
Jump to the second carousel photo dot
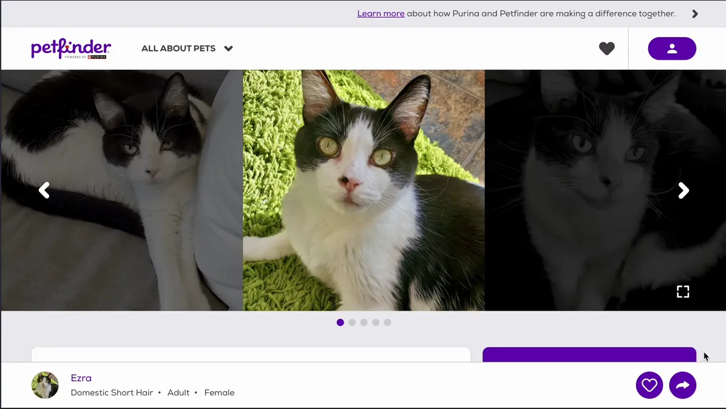coord(352,322)
